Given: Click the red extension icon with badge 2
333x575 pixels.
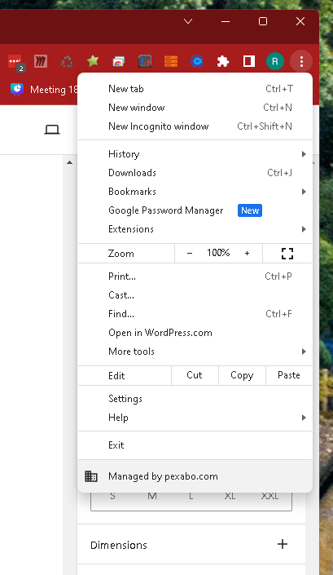Looking at the screenshot, I should (16, 63).
